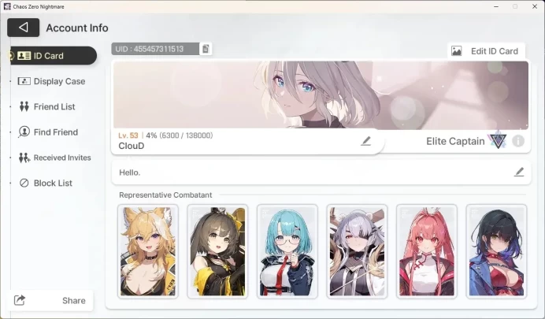
Task: Click the Find Friend search-person icon
Action: point(24,132)
